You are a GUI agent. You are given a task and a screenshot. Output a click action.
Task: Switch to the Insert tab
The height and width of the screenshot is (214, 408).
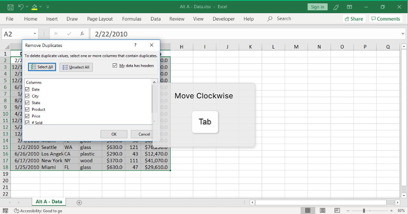[52, 19]
